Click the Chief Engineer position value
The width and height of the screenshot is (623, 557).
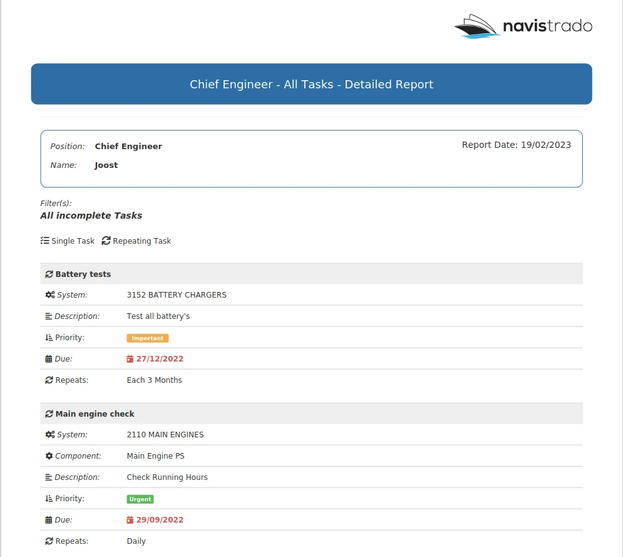tap(128, 147)
